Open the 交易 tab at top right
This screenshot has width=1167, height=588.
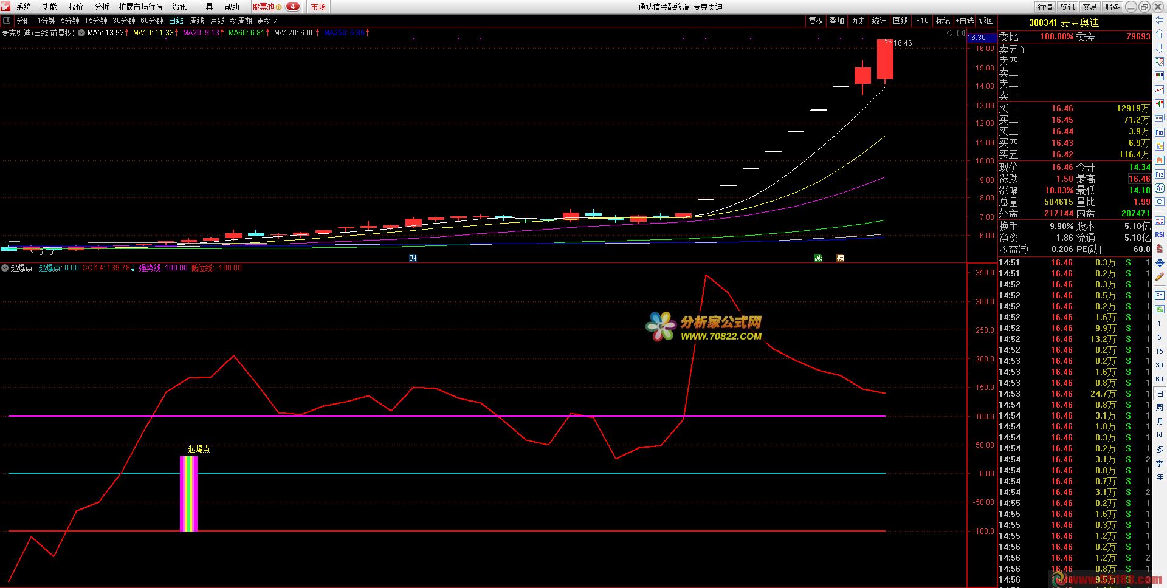click(x=1090, y=7)
